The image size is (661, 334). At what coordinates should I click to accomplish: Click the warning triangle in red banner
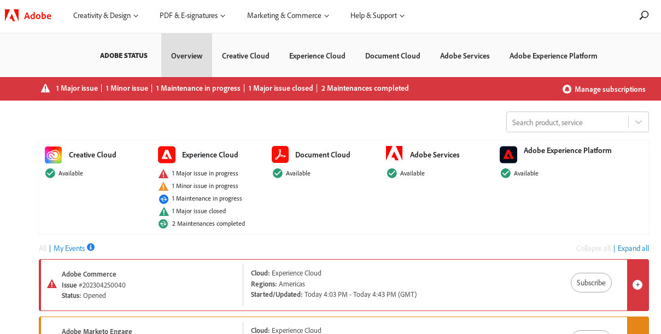pos(45,88)
